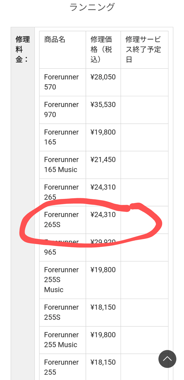Image resolution: width=184 pixels, height=380 pixels.
Task: Select the Forerunner 570 product name cell
Action: [62, 82]
